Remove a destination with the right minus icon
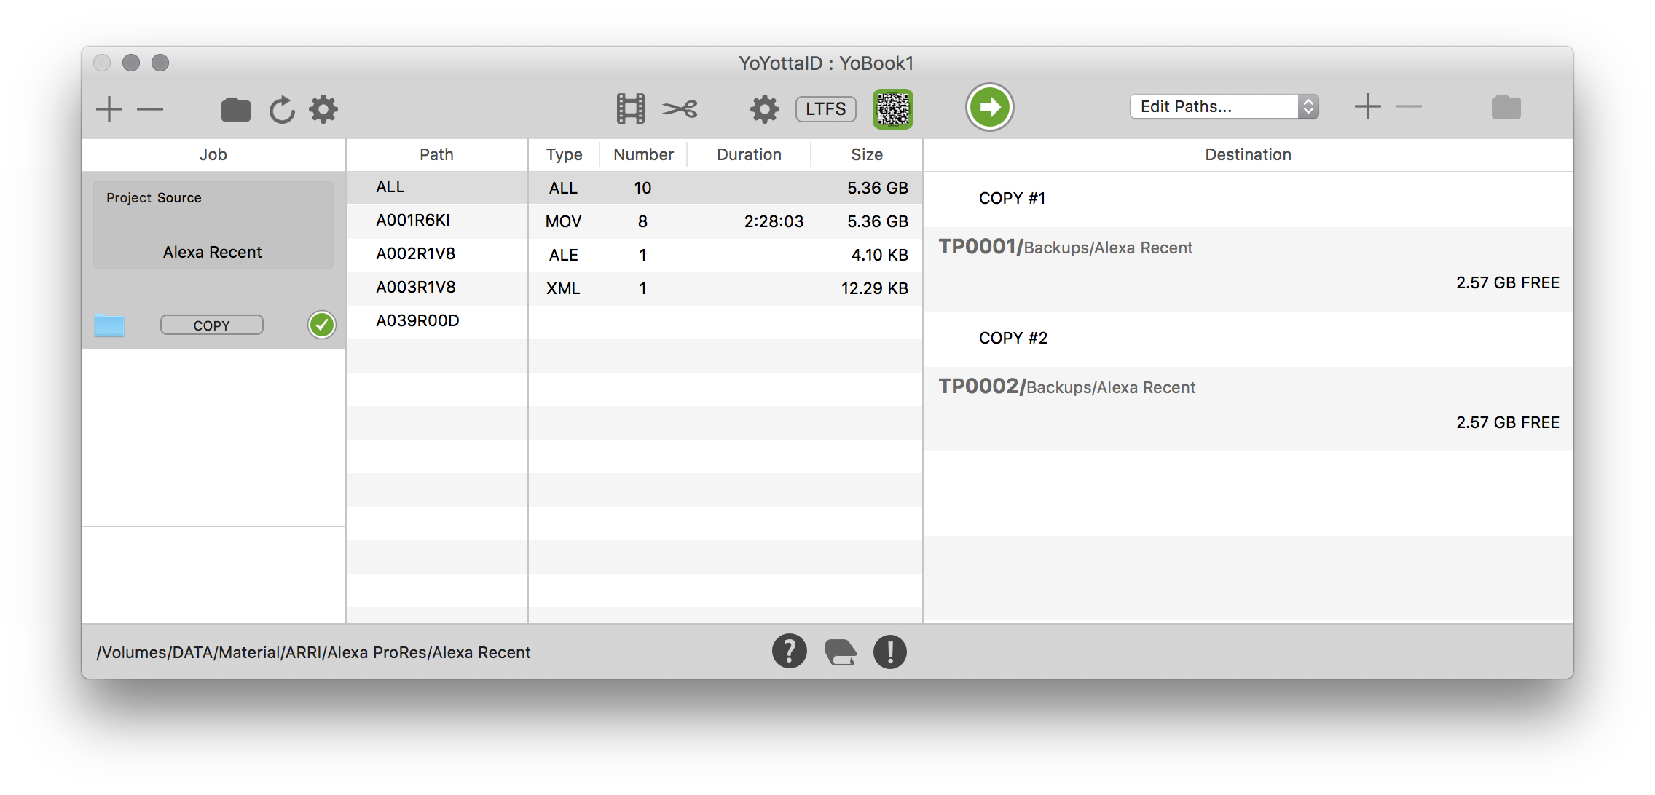 point(1408,106)
